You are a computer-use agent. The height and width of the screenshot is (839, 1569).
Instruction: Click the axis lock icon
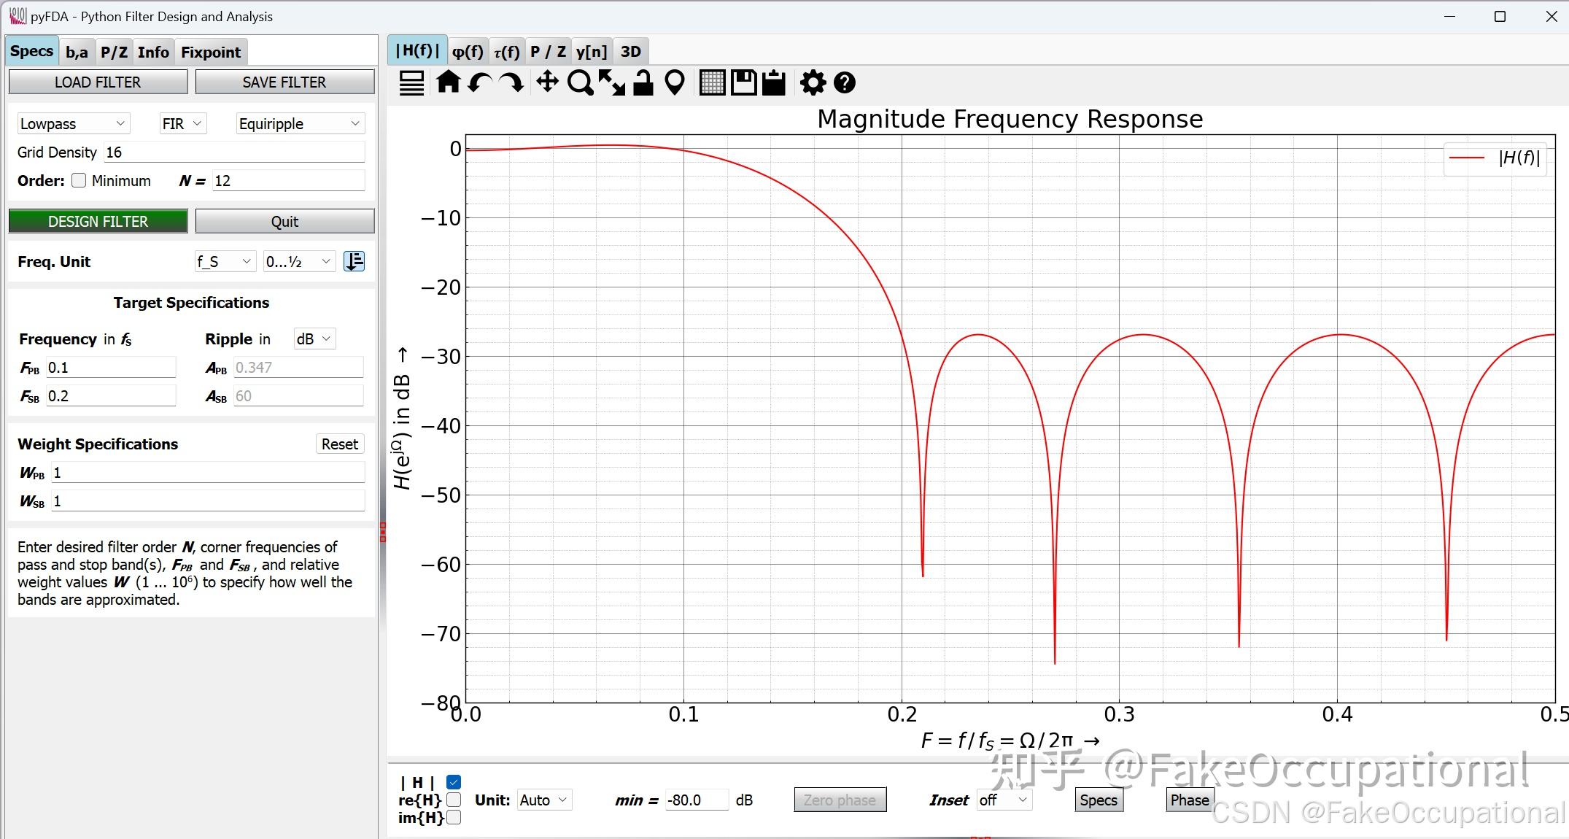coord(643,82)
